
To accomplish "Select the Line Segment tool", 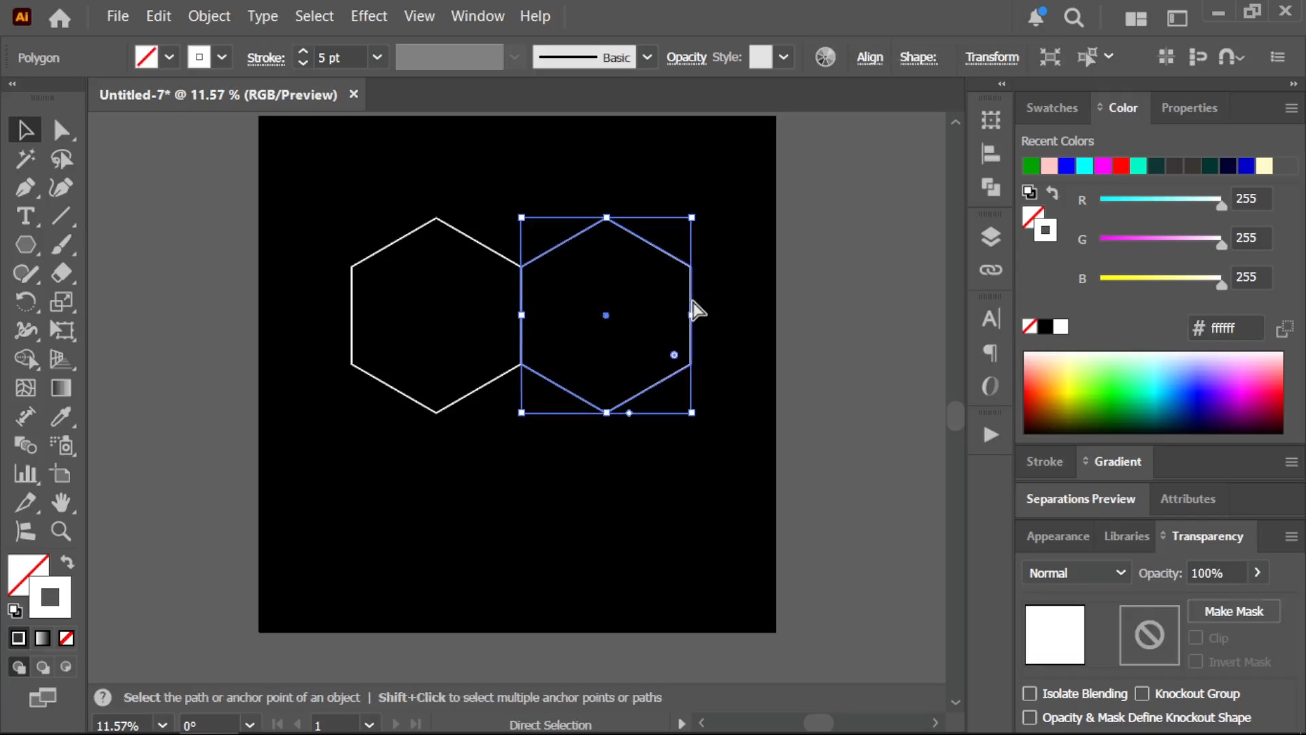I will point(61,216).
